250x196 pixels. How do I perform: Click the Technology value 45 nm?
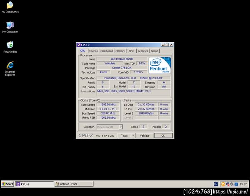[103, 72]
